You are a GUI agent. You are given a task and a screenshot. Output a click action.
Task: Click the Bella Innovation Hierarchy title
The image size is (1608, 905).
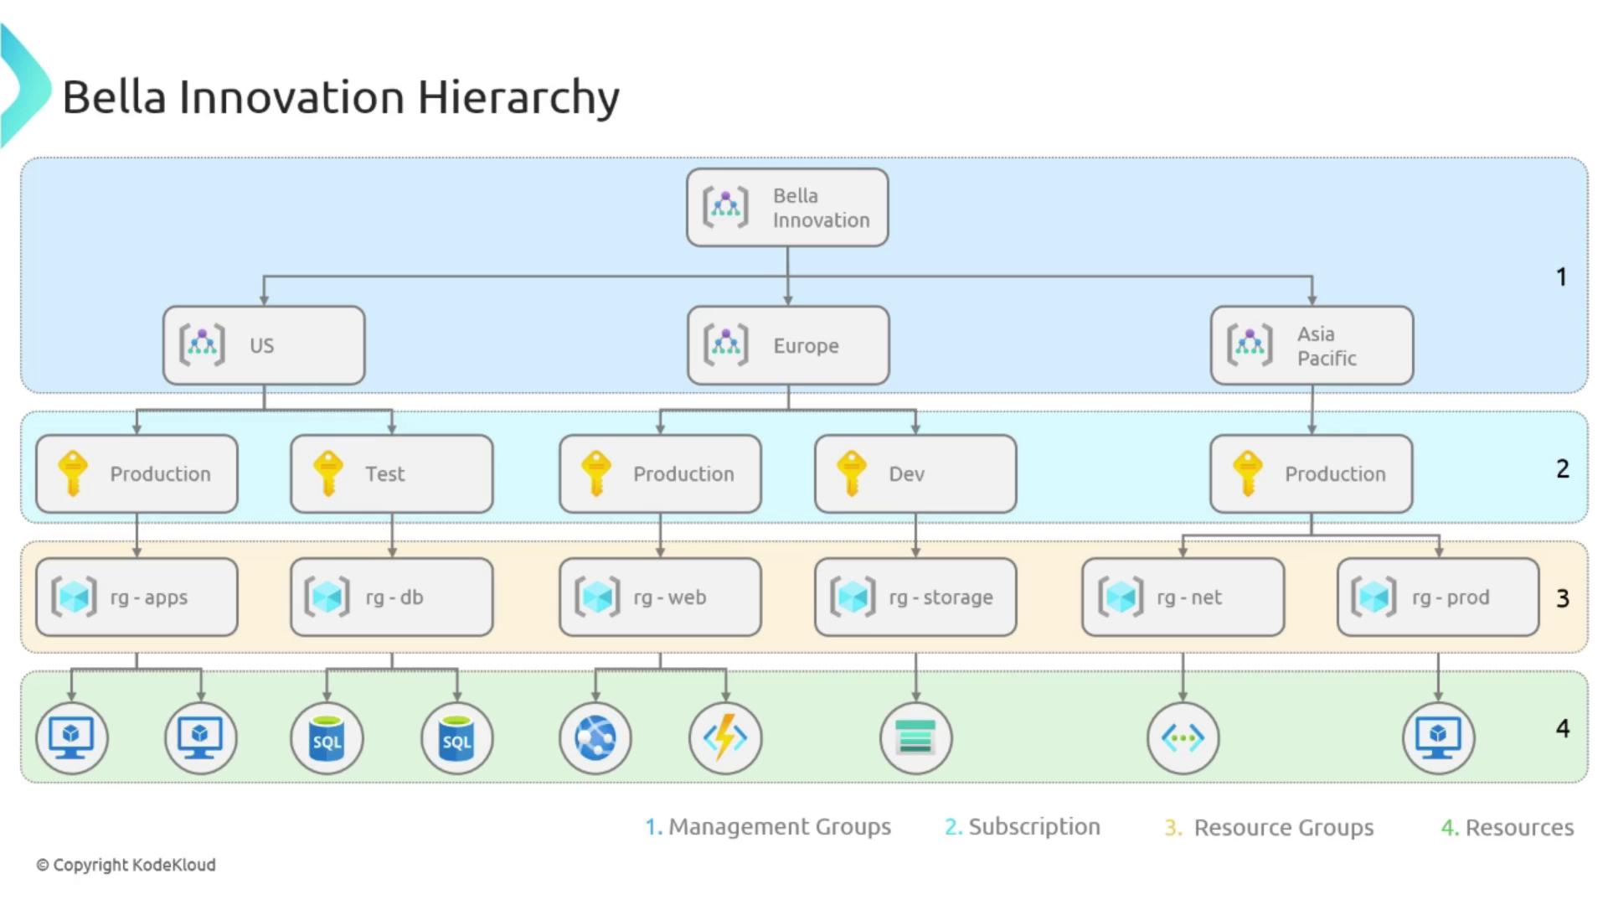coord(341,97)
